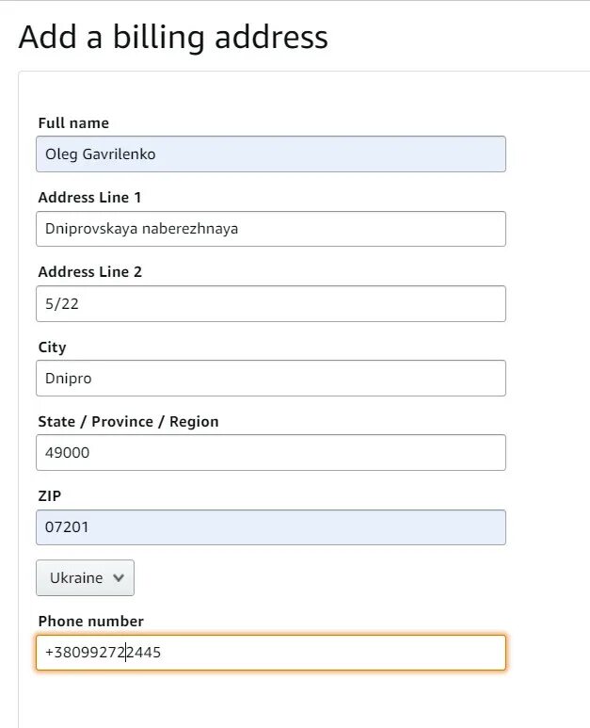Click into the Address Line 1 field
This screenshot has height=728, width=590.
pyautogui.click(x=271, y=229)
